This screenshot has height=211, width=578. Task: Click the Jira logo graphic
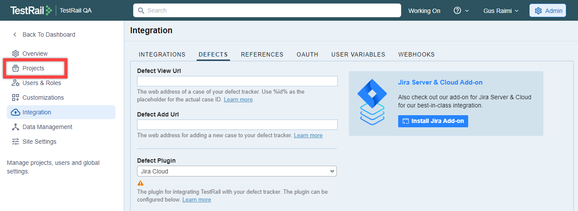pyautogui.click(x=372, y=102)
